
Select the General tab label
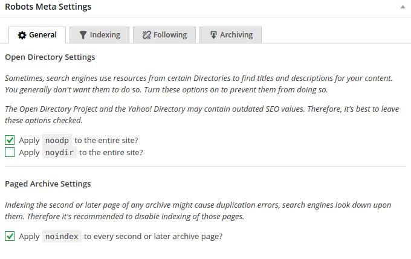tap(42, 35)
